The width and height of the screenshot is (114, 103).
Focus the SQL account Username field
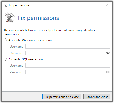click(68, 65)
